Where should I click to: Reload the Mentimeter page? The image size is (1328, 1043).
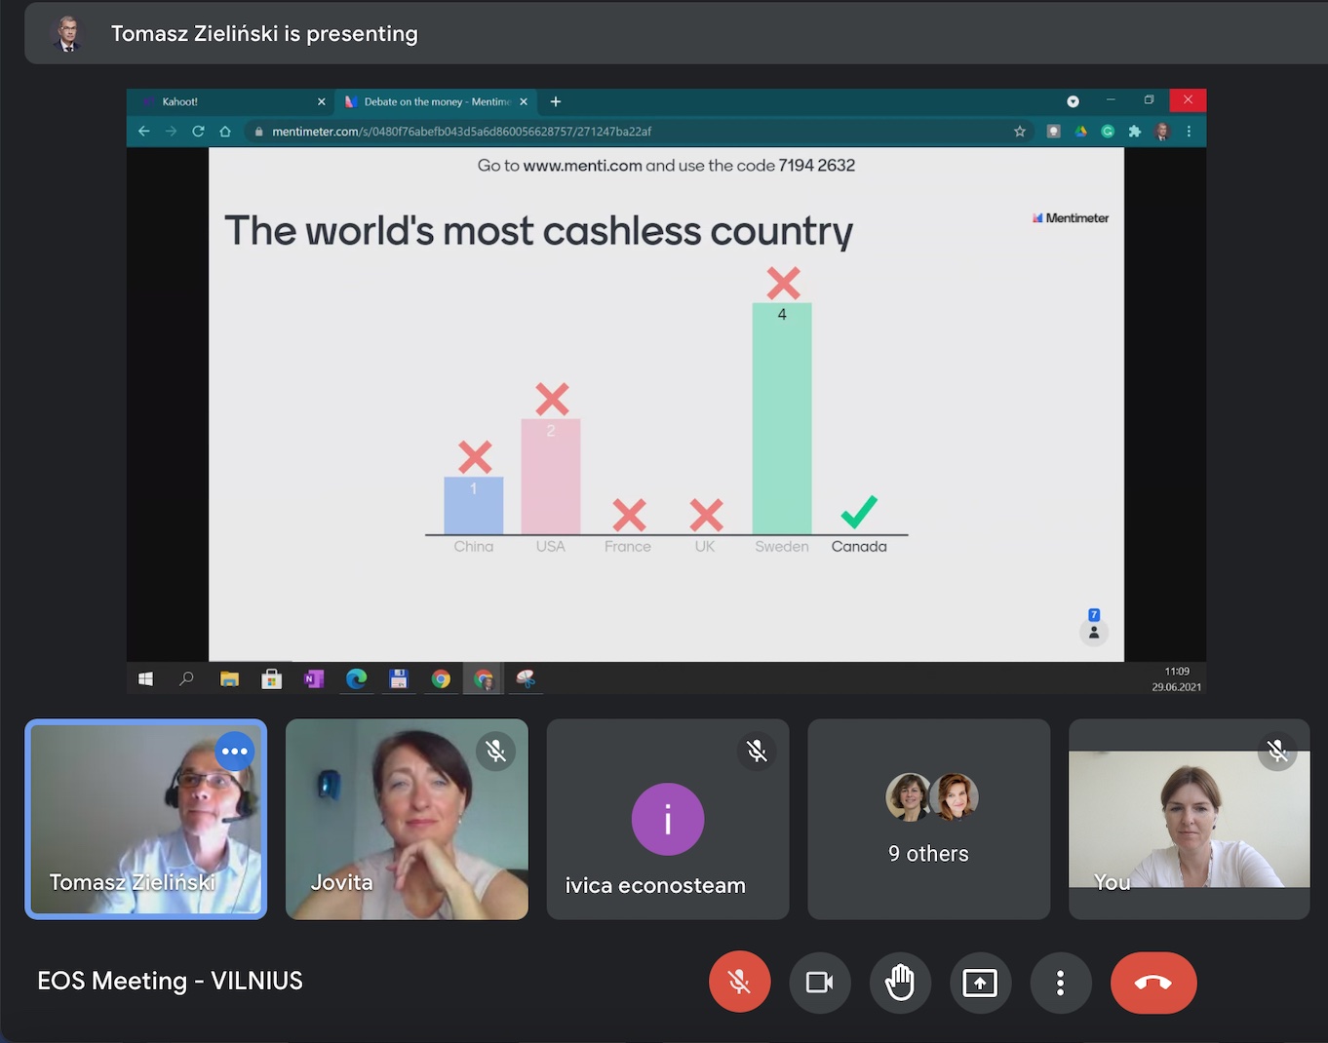(198, 132)
